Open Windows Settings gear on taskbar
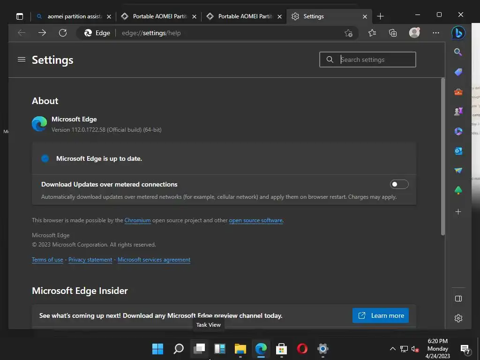 pos(322,349)
